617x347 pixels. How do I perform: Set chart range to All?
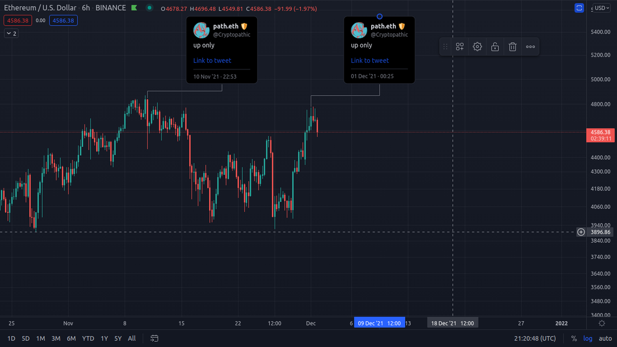132,338
